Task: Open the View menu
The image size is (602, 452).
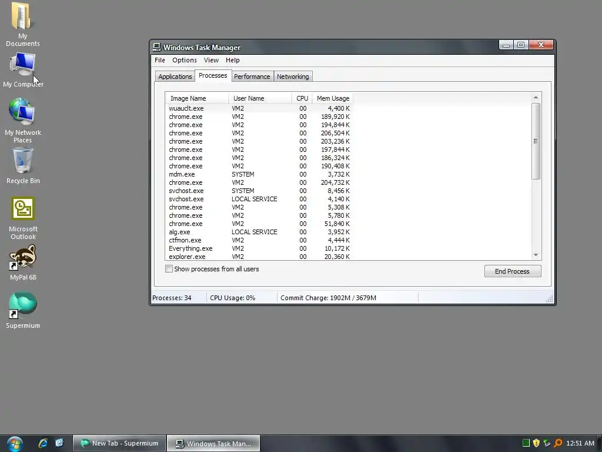Action: pos(211,60)
